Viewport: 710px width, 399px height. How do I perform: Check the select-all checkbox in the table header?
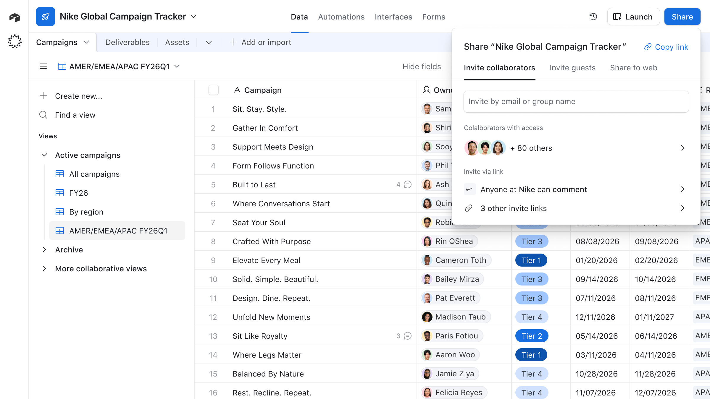[x=214, y=90]
